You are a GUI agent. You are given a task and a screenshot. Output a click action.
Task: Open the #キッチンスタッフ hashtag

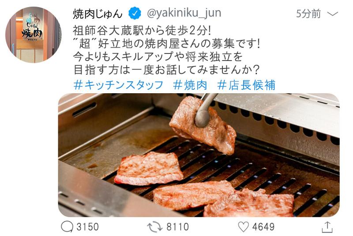click(x=118, y=85)
